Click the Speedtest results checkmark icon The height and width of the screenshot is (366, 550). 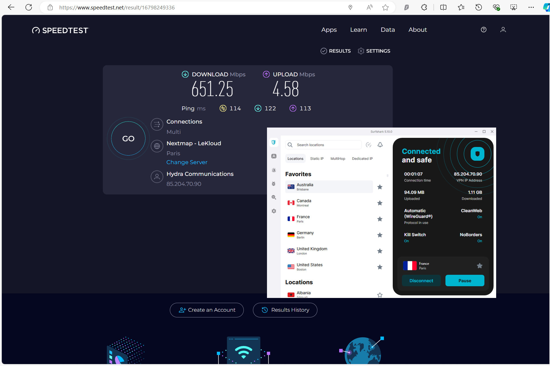tap(323, 51)
